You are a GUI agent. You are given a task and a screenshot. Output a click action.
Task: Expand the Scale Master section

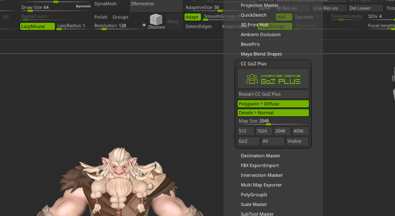click(253, 204)
